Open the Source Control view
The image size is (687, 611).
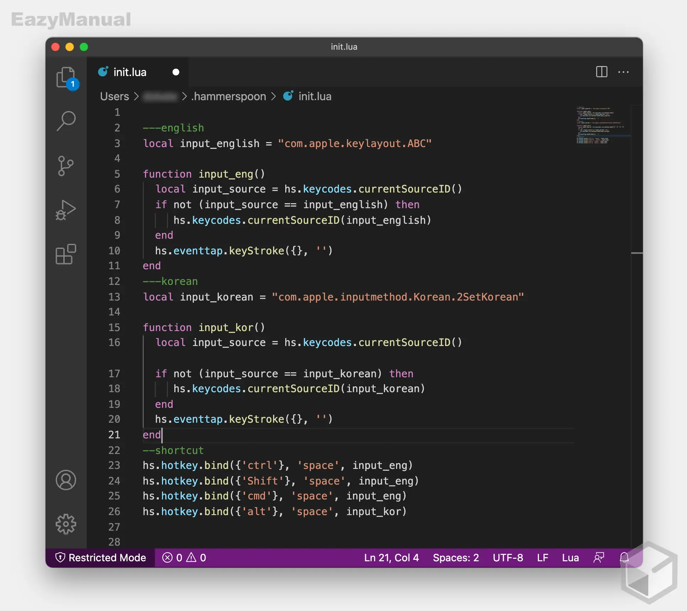tap(66, 166)
